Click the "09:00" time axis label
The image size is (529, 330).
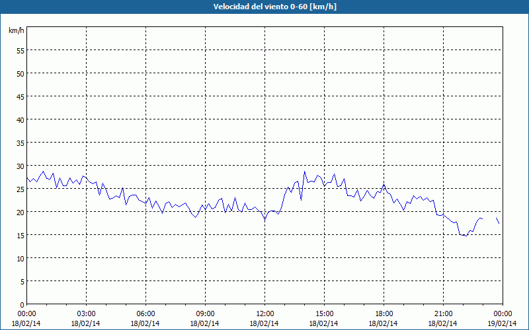click(x=205, y=314)
